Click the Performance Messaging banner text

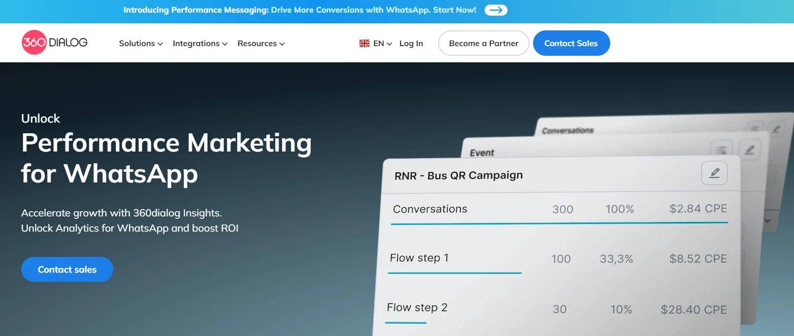[300, 10]
